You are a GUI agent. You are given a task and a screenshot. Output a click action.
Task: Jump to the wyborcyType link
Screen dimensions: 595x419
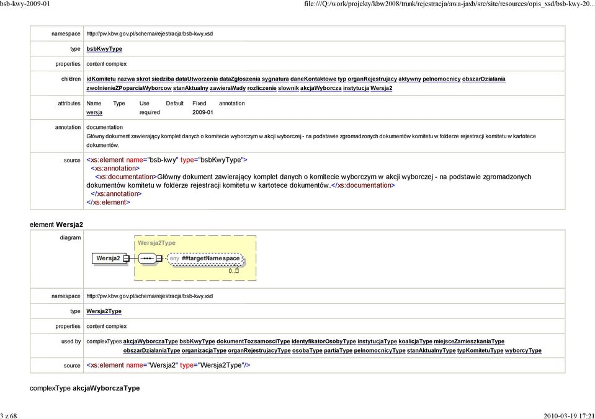[523, 350]
